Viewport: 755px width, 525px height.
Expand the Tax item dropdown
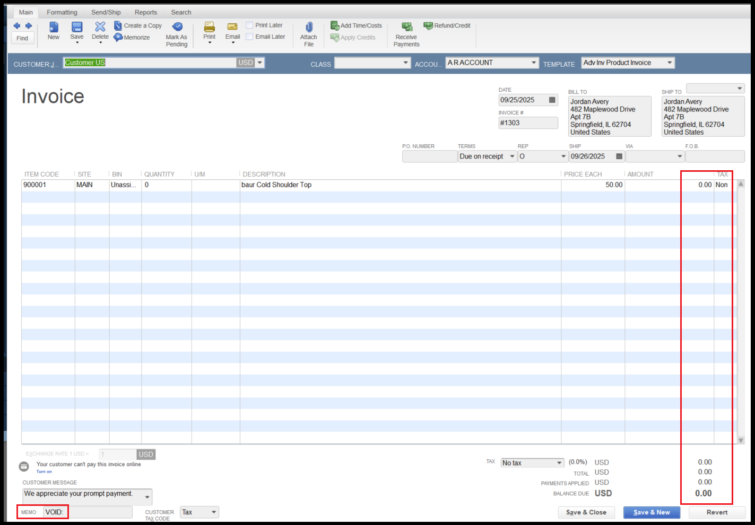(x=559, y=463)
